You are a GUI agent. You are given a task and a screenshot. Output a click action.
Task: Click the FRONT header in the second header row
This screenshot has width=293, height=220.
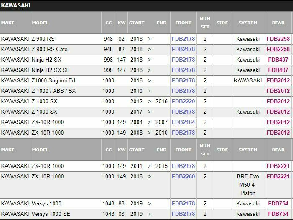pos(183,150)
